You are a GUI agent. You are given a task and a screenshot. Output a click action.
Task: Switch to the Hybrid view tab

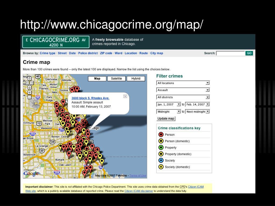pos(136,79)
